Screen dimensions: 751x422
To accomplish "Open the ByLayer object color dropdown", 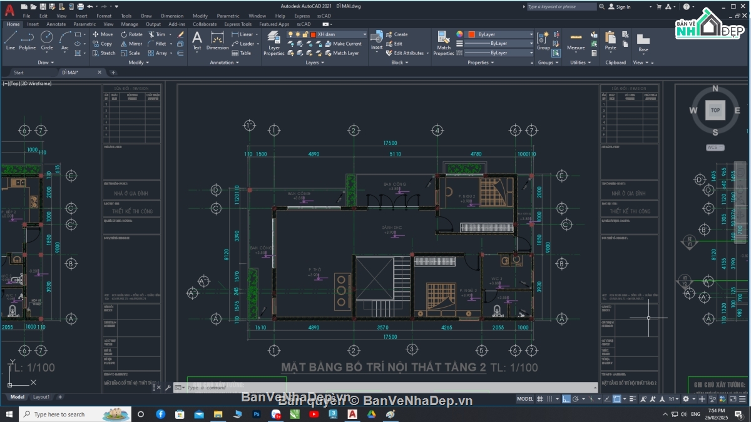I will coord(531,34).
